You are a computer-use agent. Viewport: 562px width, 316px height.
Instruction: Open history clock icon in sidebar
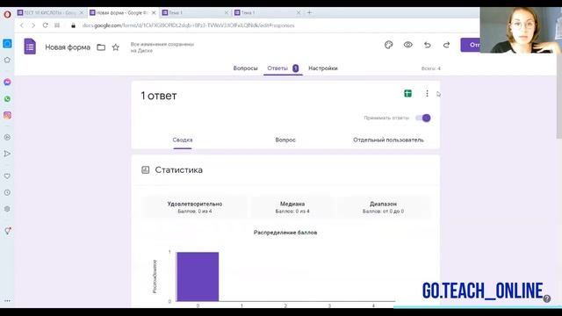7,192
